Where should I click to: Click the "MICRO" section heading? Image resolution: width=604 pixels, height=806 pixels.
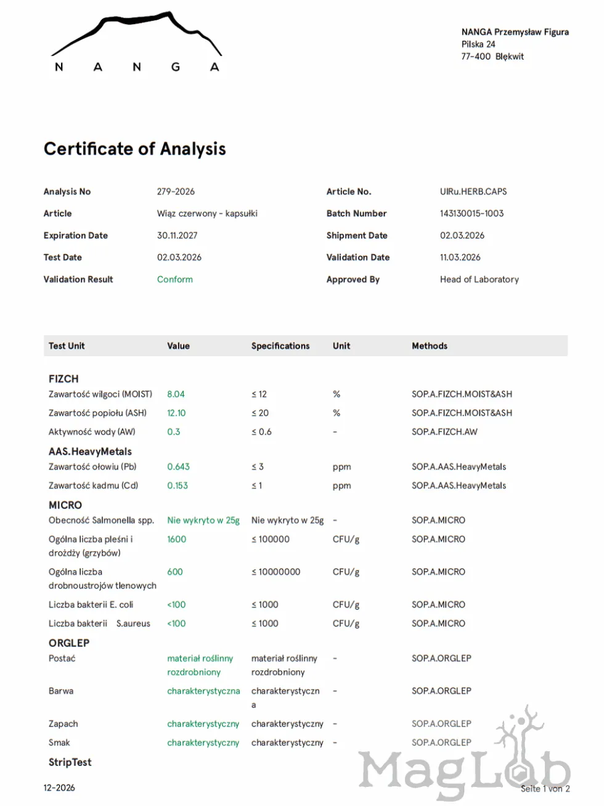click(65, 505)
